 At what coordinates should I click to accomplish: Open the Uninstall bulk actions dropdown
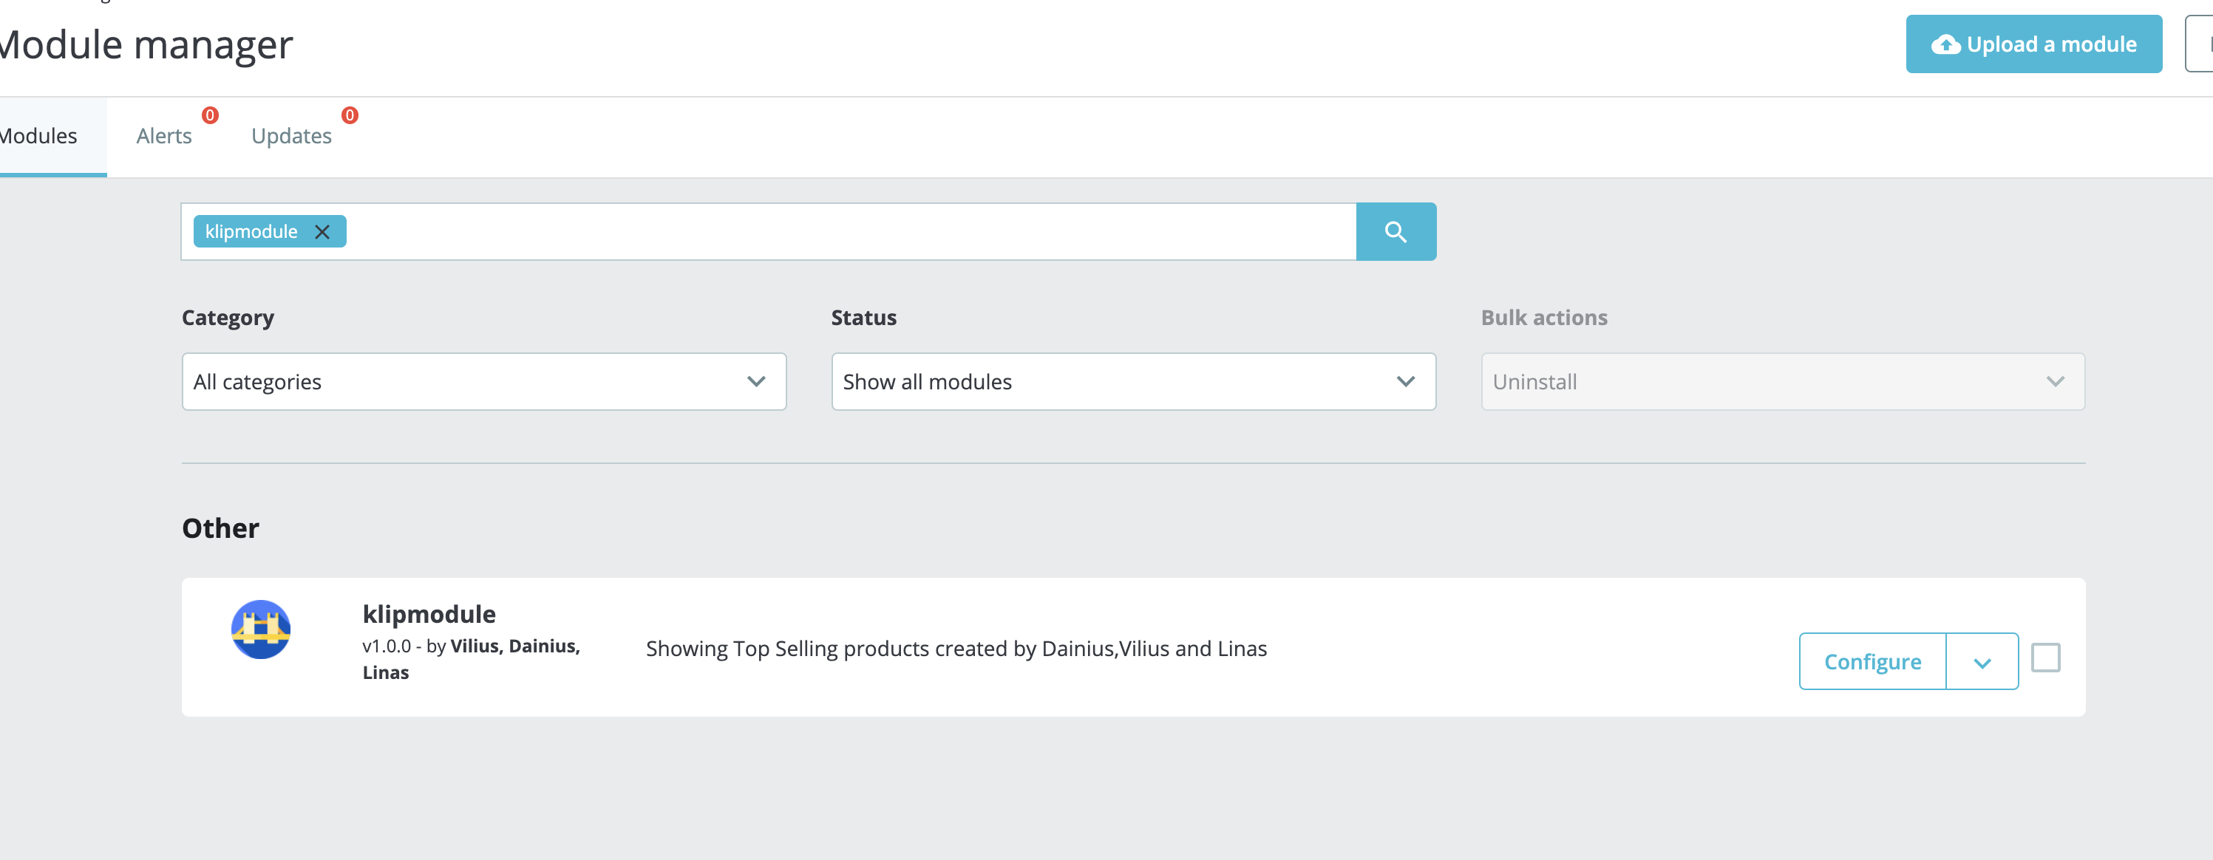(x=1782, y=381)
